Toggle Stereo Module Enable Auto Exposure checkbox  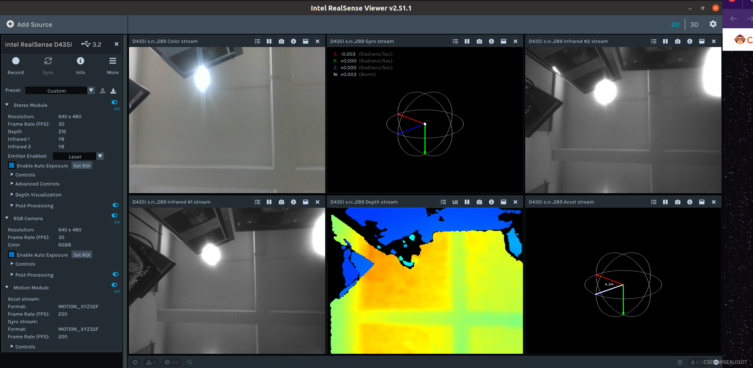(12, 165)
